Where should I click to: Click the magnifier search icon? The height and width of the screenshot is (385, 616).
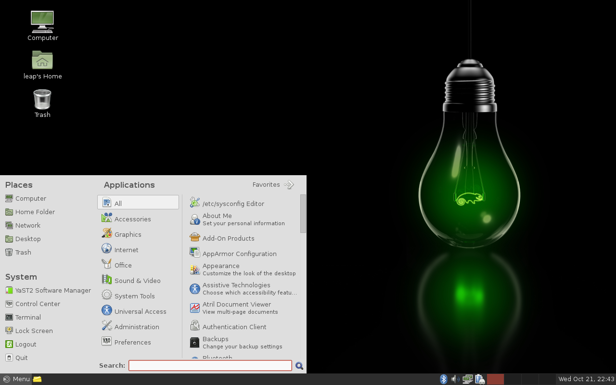[299, 366]
